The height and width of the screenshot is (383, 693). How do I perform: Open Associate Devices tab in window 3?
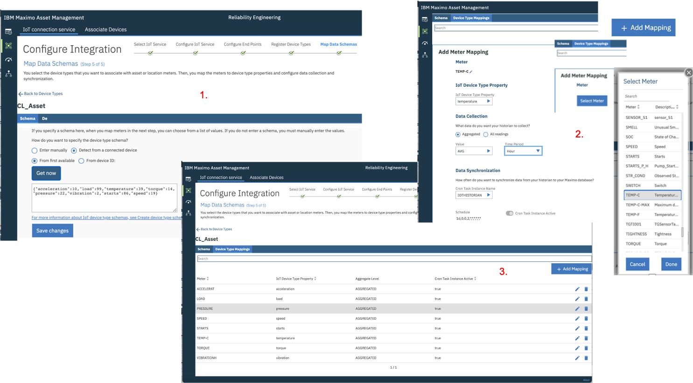click(x=266, y=178)
